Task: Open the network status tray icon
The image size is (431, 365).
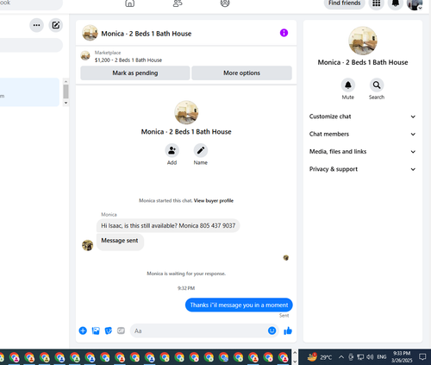Action: tap(360, 357)
